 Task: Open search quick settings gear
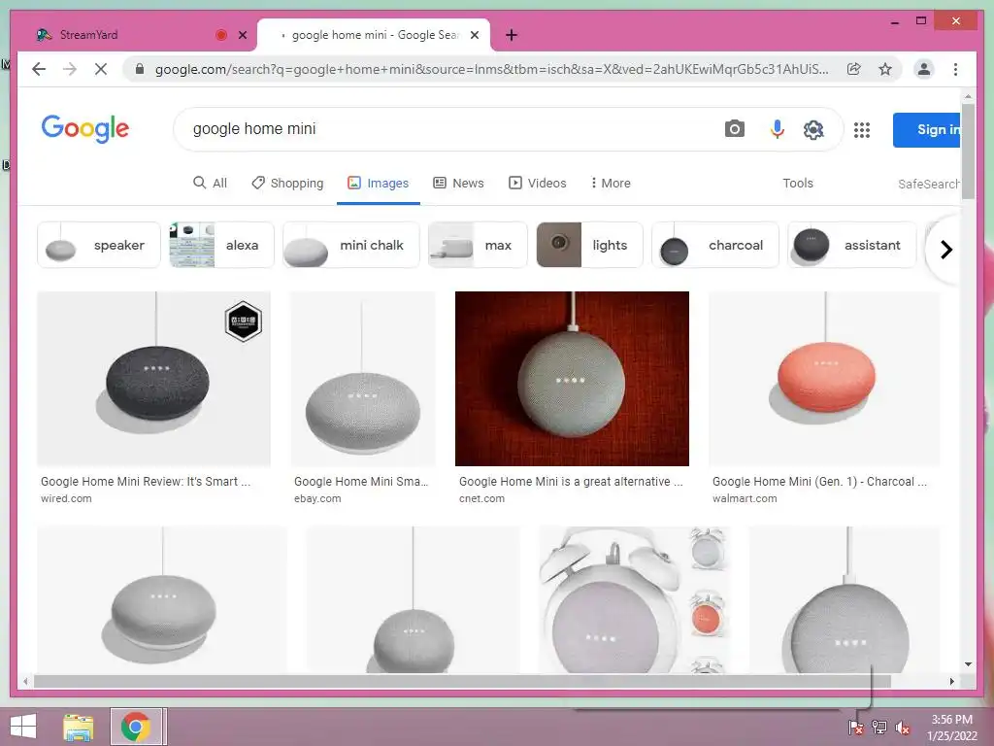813,130
